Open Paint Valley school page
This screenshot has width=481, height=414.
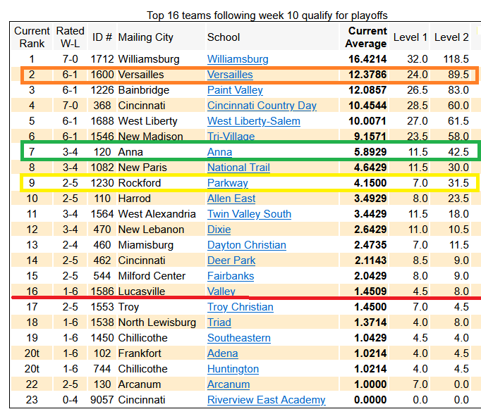click(x=235, y=90)
